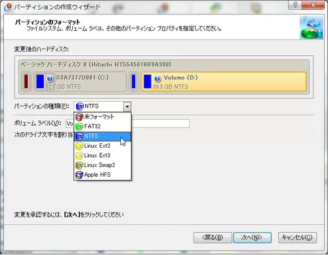Click the red unformatted option disk icon

click(x=79, y=117)
